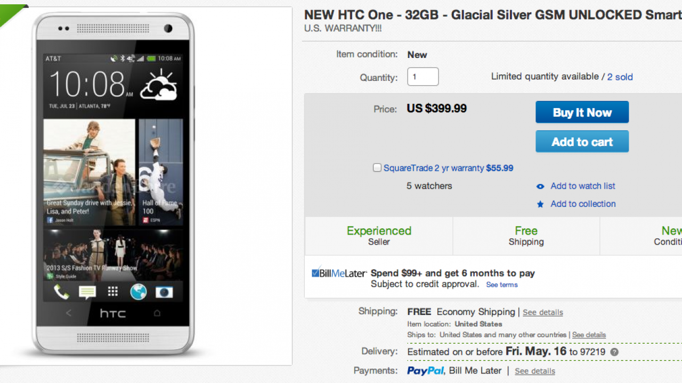The width and height of the screenshot is (682, 383).
Task: Click the PayPal logo in Payments
Action: click(426, 371)
